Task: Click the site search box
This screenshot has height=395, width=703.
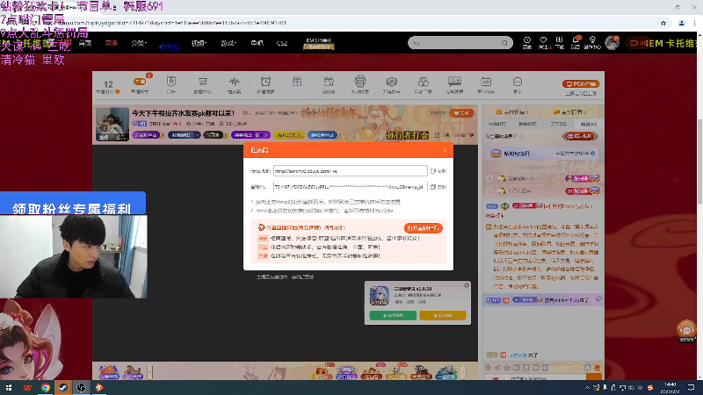Action: click(455, 43)
